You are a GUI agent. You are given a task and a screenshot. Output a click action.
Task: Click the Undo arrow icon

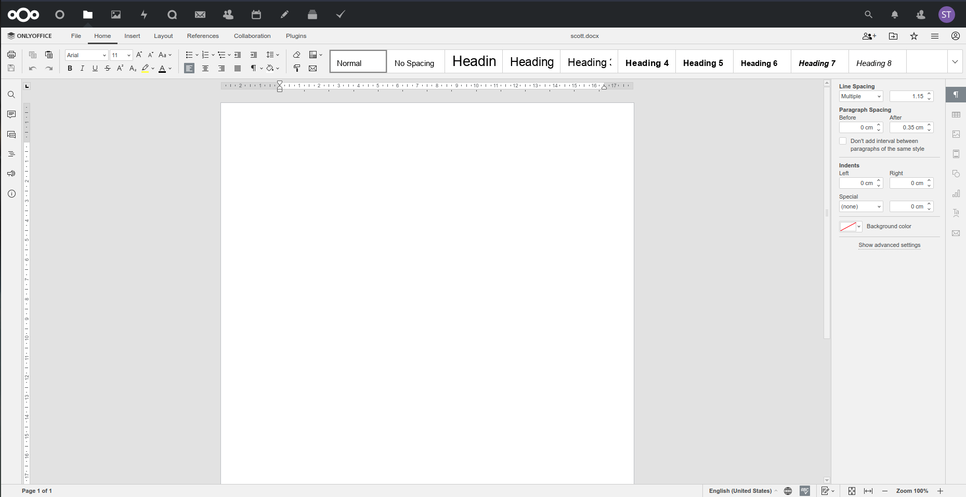click(x=32, y=68)
